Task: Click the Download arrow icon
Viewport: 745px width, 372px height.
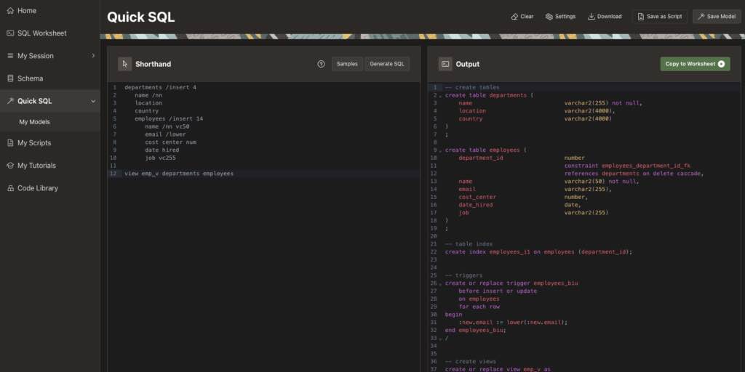Action: [591, 17]
